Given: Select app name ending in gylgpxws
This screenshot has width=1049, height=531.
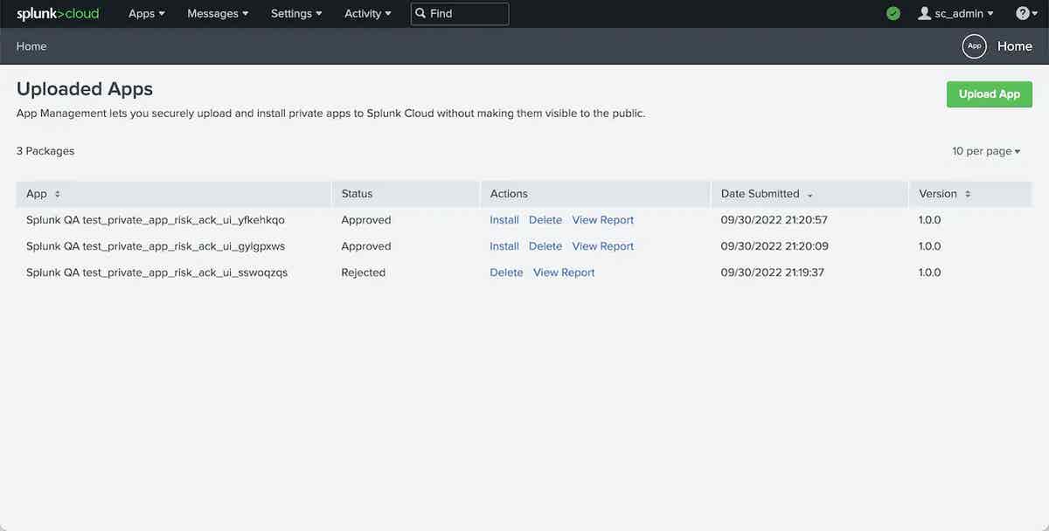Looking at the screenshot, I should [x=156, y=246].
